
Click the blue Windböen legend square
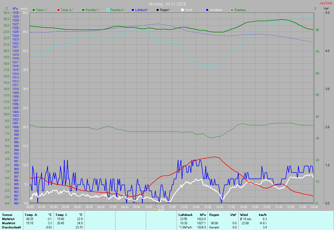[x=207, y=10]
